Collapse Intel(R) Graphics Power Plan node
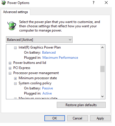The height and width of the screenshot is (126, 115). coord(15,48)
